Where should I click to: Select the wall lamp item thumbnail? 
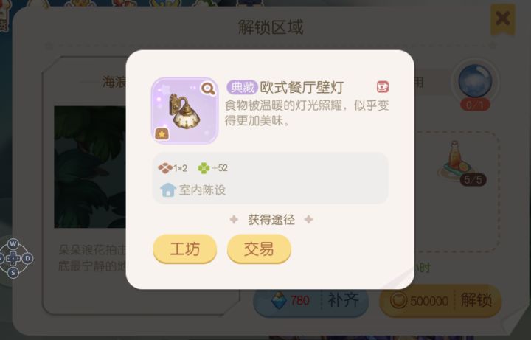pos(185,111)
